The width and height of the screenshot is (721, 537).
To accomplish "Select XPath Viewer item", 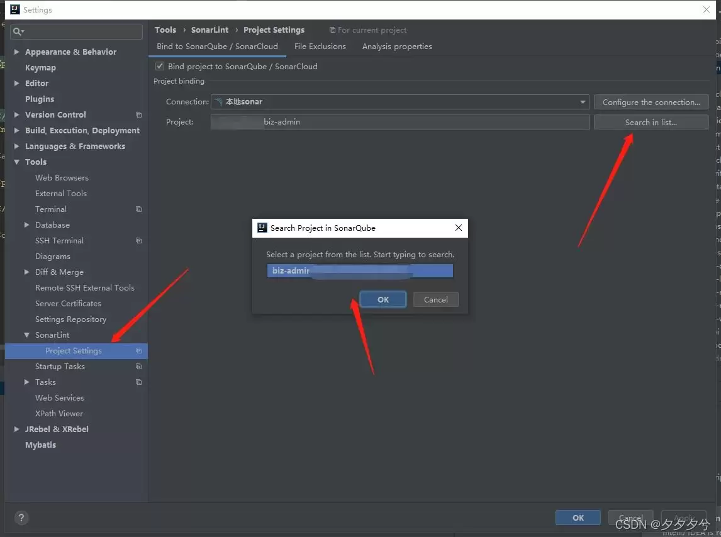I will (x=59, y=413).
